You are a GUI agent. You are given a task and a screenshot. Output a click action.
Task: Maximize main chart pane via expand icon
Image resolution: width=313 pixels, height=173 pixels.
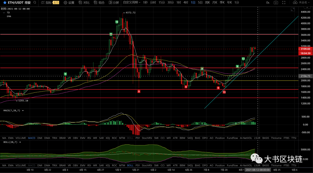coord(293,10)
